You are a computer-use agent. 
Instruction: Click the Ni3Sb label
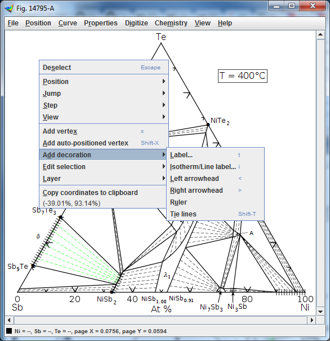237,307
